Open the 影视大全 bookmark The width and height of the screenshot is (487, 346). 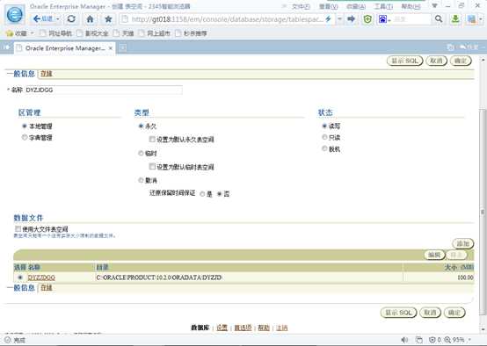[x=92, y=33]
